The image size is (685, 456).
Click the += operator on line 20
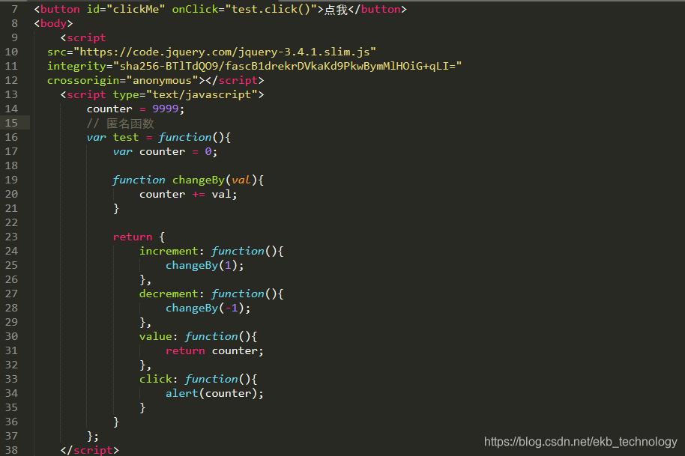(x=199, y=195)
